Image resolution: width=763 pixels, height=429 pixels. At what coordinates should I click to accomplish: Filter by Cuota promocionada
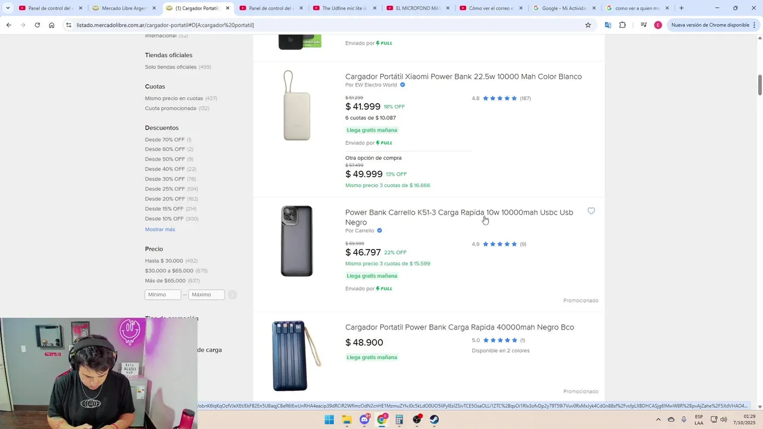(x=170, y=108)
